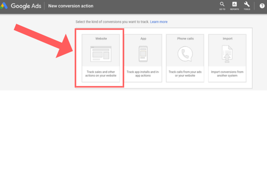The image size is (267, 178).
Task: Click the New conversion action page title
Action: click(71, 6)
